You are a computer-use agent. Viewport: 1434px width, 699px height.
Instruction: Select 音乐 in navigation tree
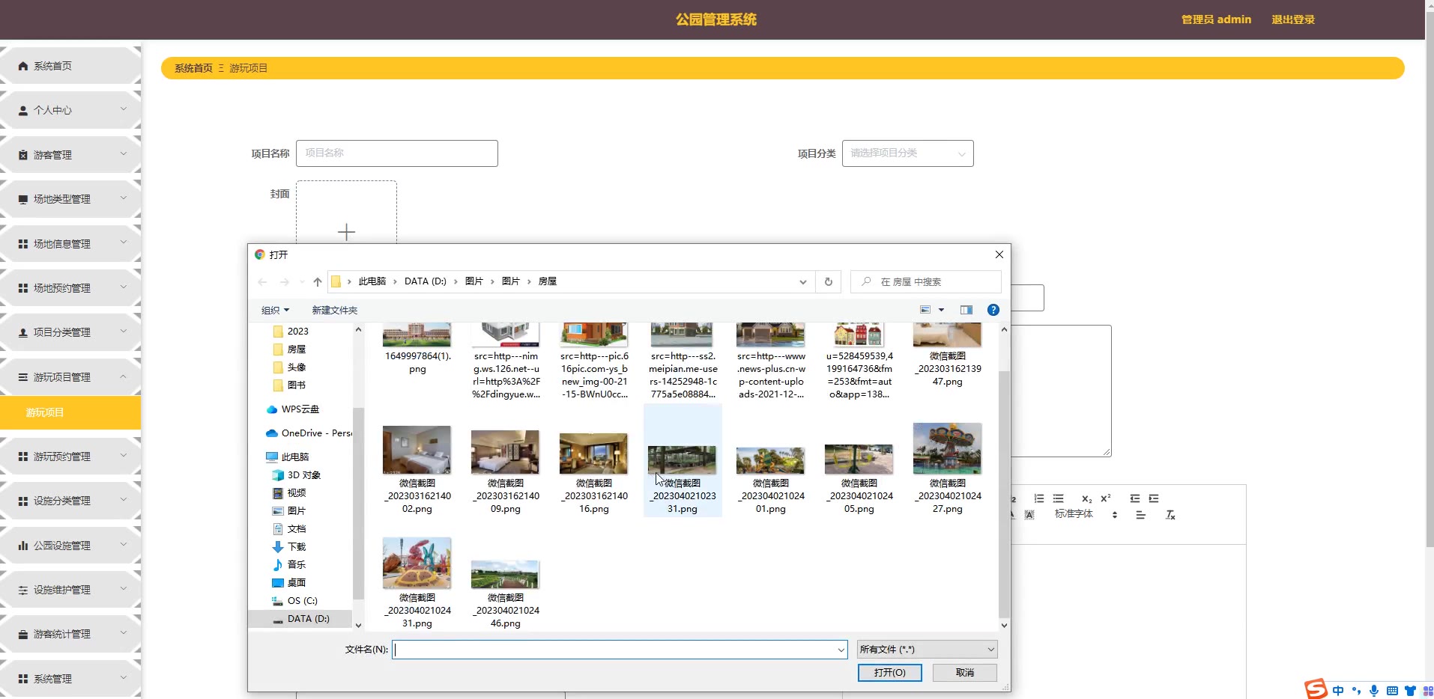(297, 565)
